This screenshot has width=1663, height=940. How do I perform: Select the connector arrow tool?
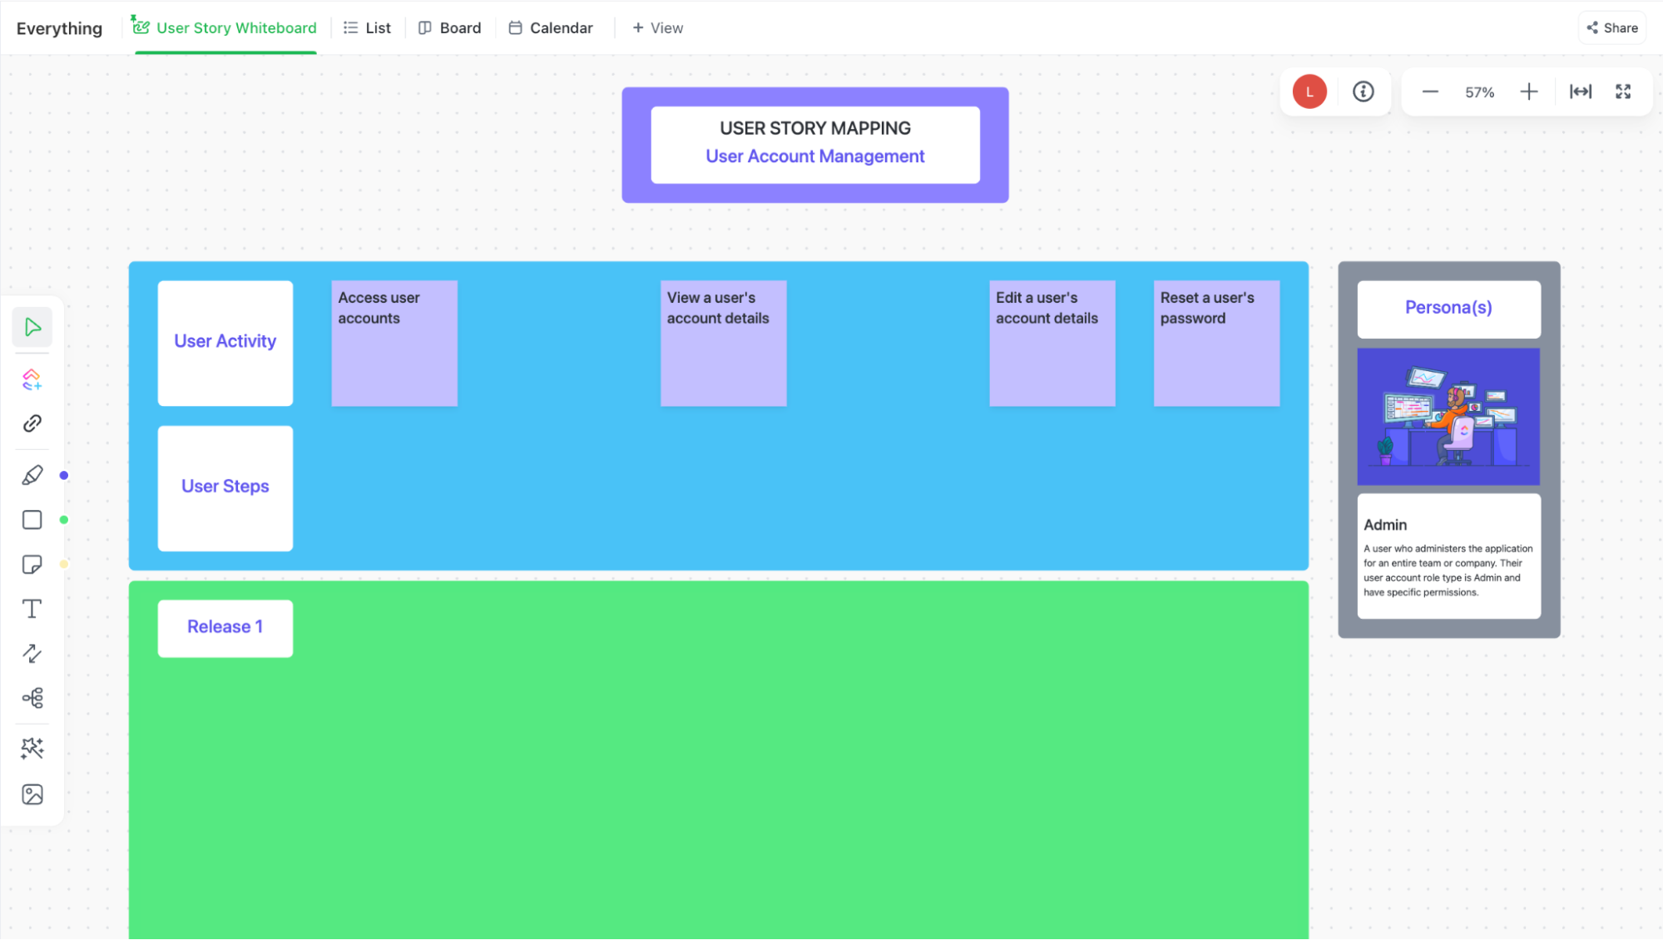[32, 654]
